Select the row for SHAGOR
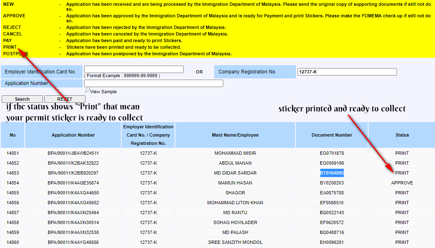435x248 pixels. click(x=235, y=193)
